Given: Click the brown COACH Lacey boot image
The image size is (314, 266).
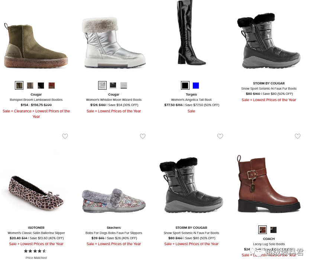Looking at the screenshot, I should 269,183.
